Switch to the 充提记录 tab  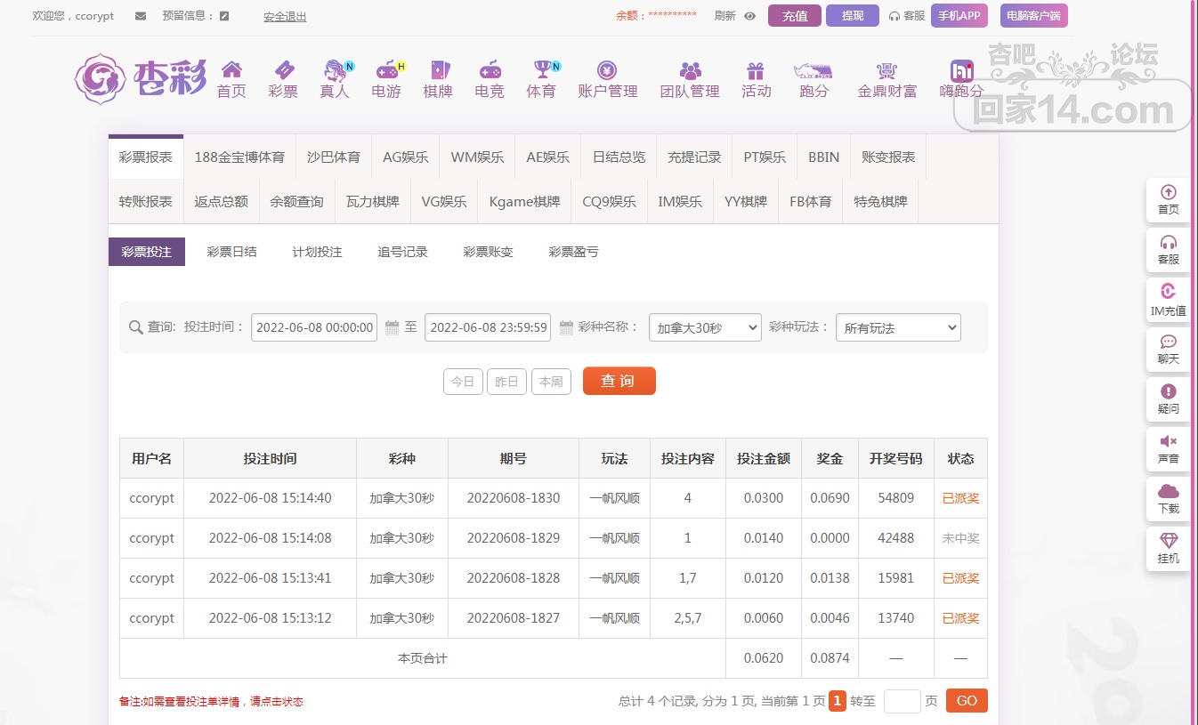[x=694, y=157]
